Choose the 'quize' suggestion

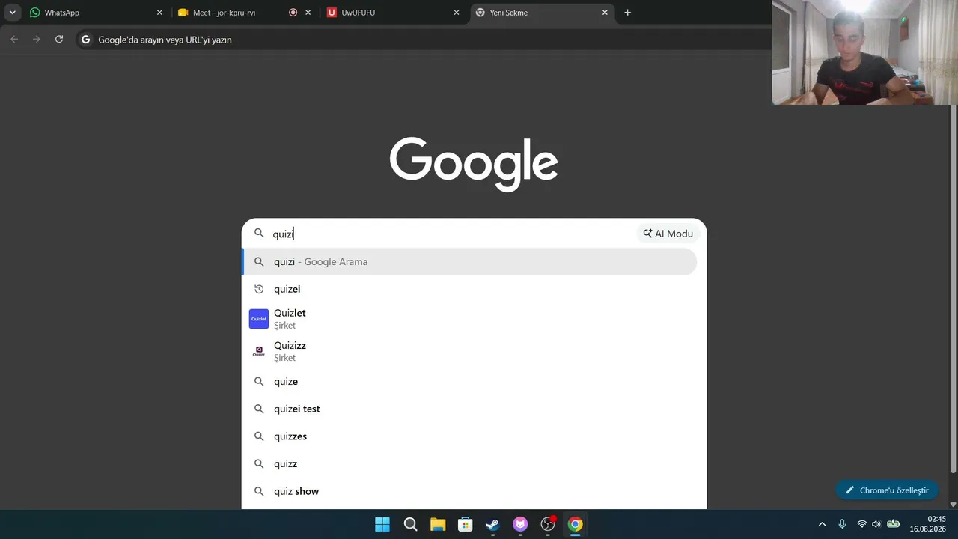point(470,382)
